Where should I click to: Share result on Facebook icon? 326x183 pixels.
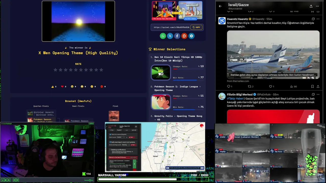177,36
